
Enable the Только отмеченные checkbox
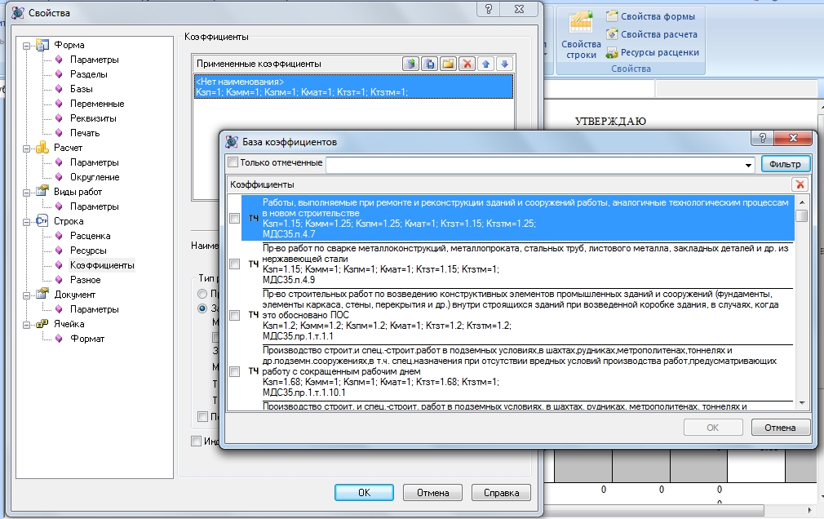[233, 163]
